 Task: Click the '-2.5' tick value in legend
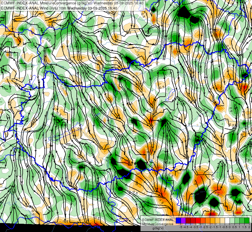[205, 227]
